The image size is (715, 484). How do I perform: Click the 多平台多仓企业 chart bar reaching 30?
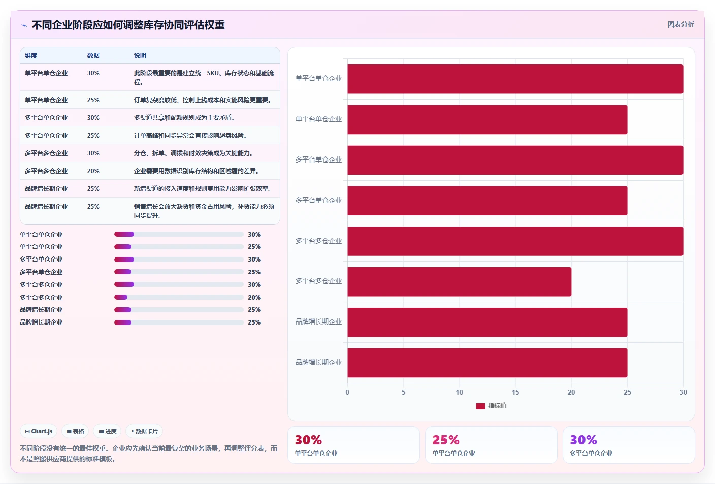click(515, 241)
